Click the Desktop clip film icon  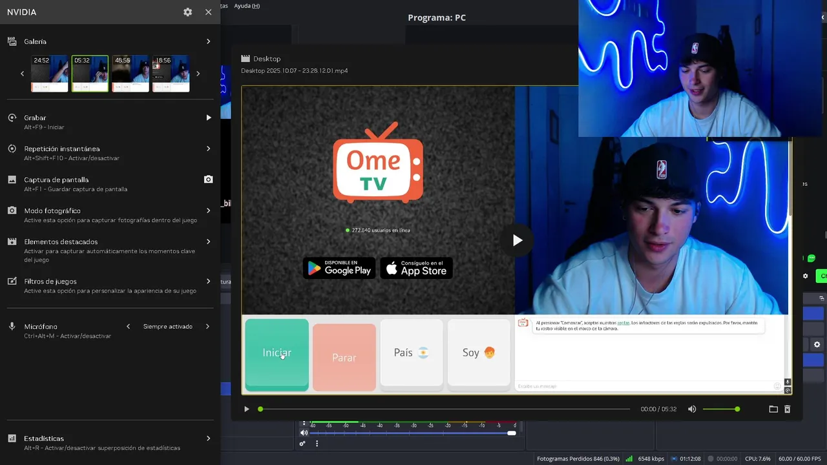tap(246, 59)
